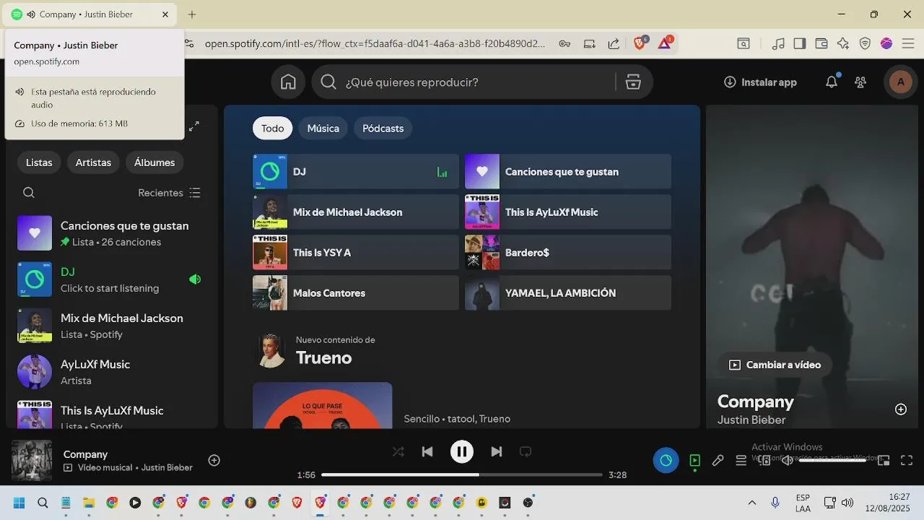The width and height of the screenshot is (924, 520).
Task: Skip to the next track
Action: [496, 451]
